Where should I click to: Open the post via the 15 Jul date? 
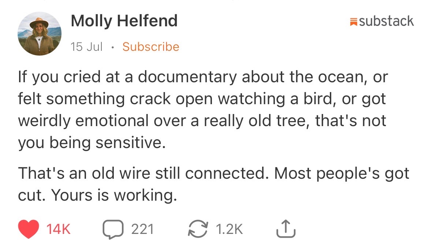86,47
